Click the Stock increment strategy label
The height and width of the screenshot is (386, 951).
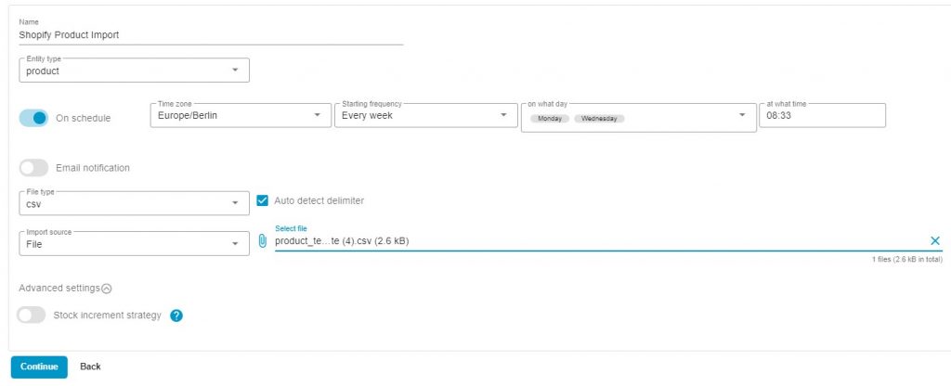[108, 315]
